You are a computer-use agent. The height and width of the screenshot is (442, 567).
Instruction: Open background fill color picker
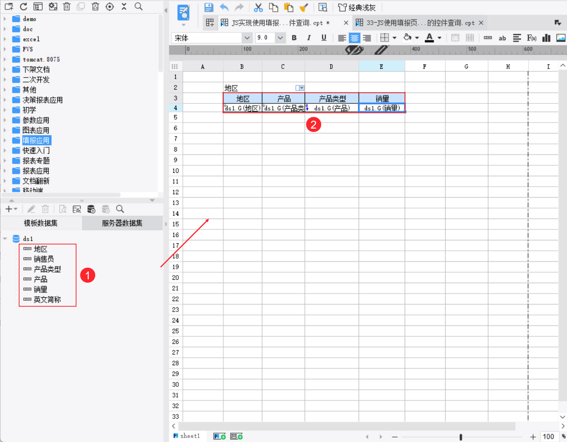[x=407, y=37]
